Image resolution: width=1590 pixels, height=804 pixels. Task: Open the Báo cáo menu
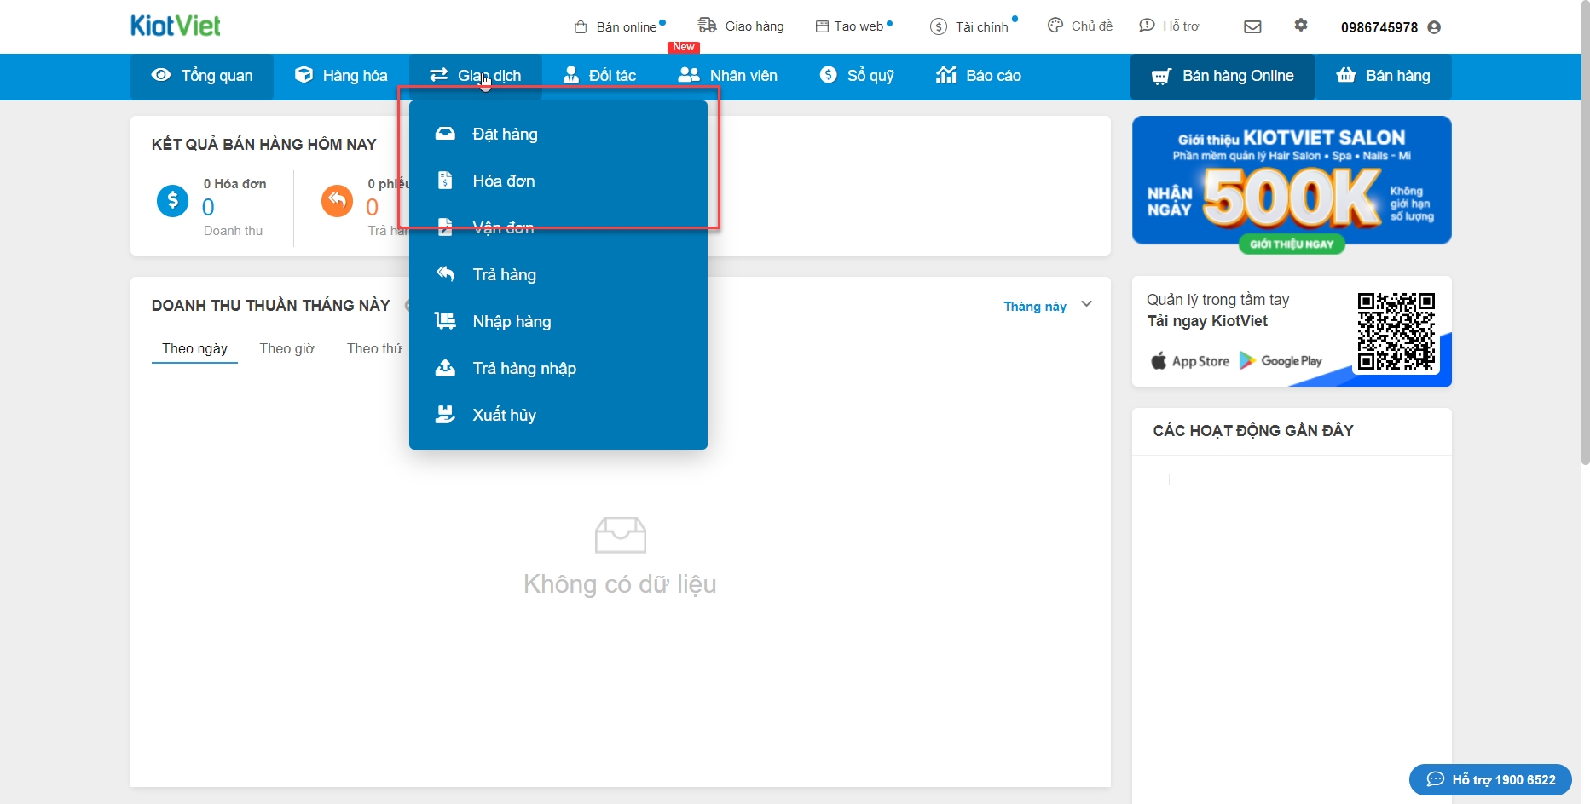979,76
